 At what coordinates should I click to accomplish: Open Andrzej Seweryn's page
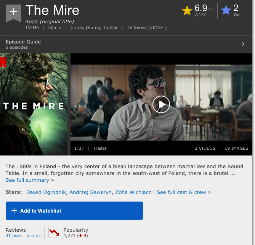point(91,192)
